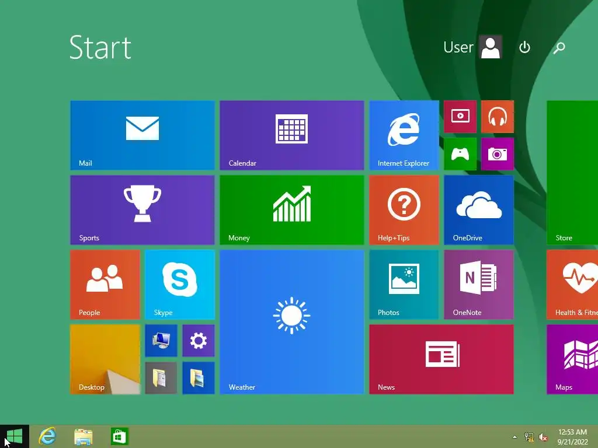
Task: Click the Windows Start button in taskbar
Action: (15, 436)
